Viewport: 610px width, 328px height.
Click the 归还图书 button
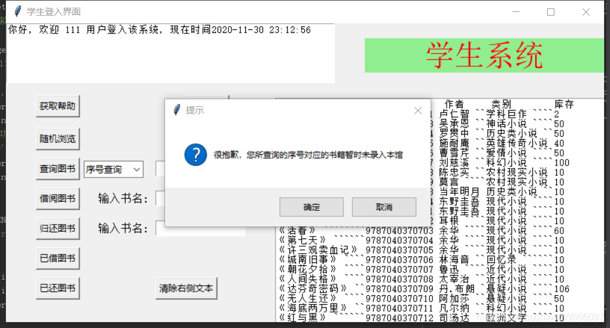click(57, 228)
